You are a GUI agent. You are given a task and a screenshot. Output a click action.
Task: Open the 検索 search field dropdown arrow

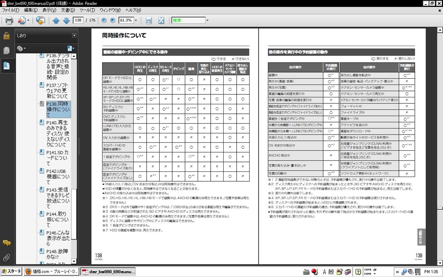(207, 20)
